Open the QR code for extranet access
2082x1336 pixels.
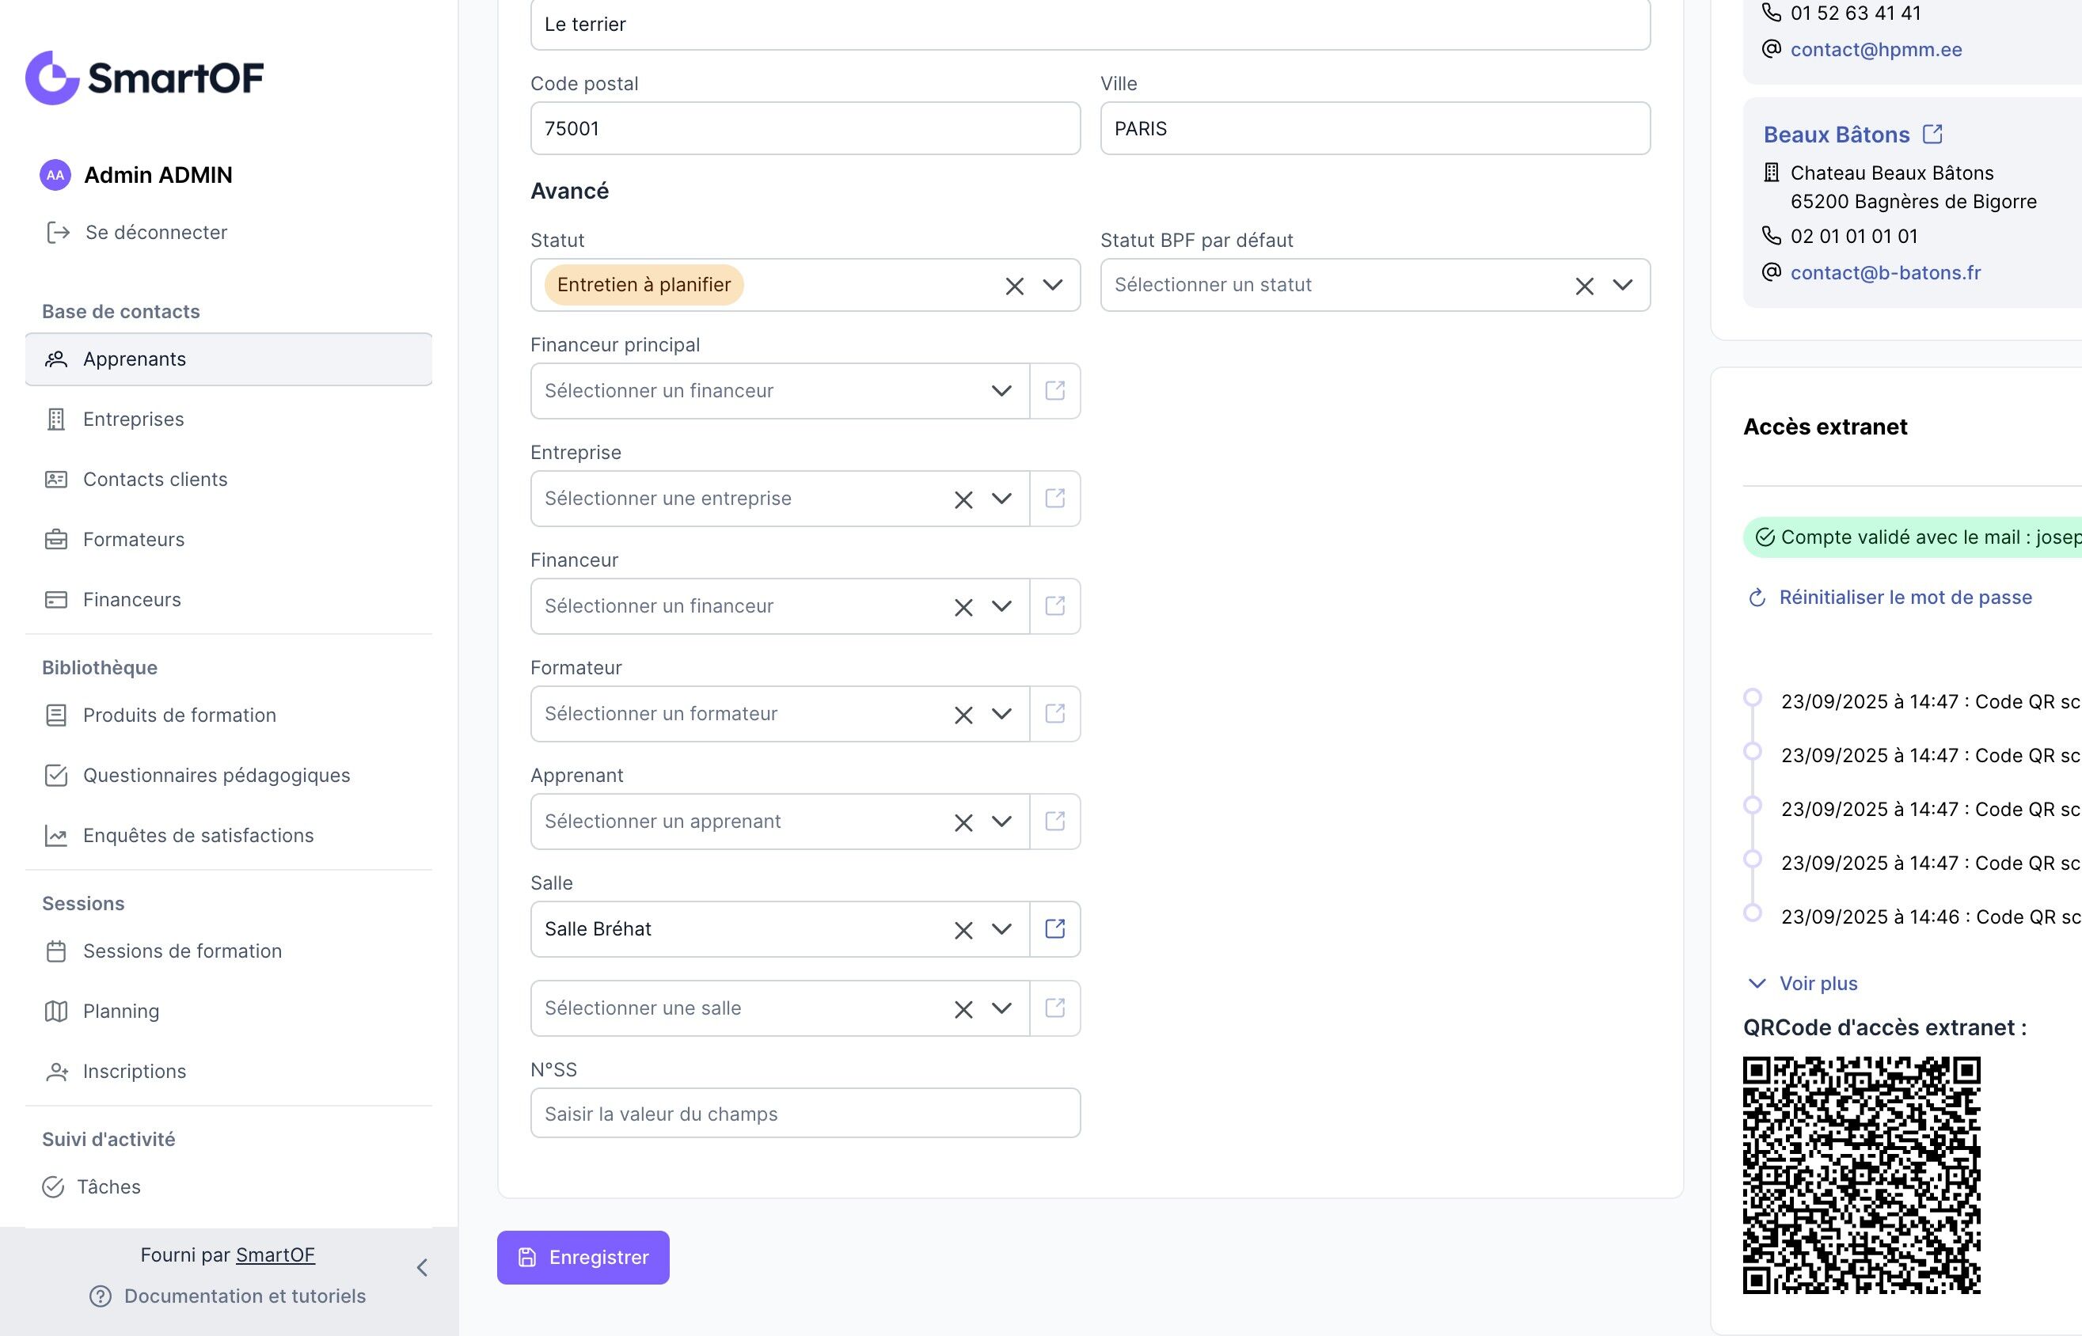[x=1861, y=1175]
